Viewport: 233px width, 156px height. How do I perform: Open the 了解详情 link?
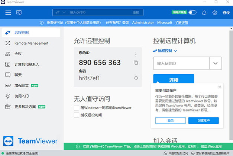click(181, 23)
